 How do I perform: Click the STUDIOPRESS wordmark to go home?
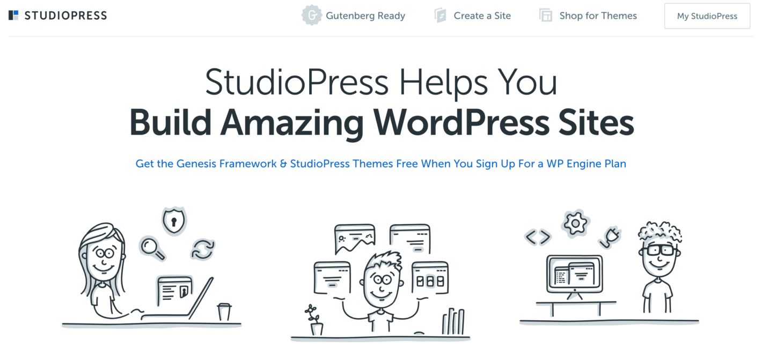(x=65, y=16)
